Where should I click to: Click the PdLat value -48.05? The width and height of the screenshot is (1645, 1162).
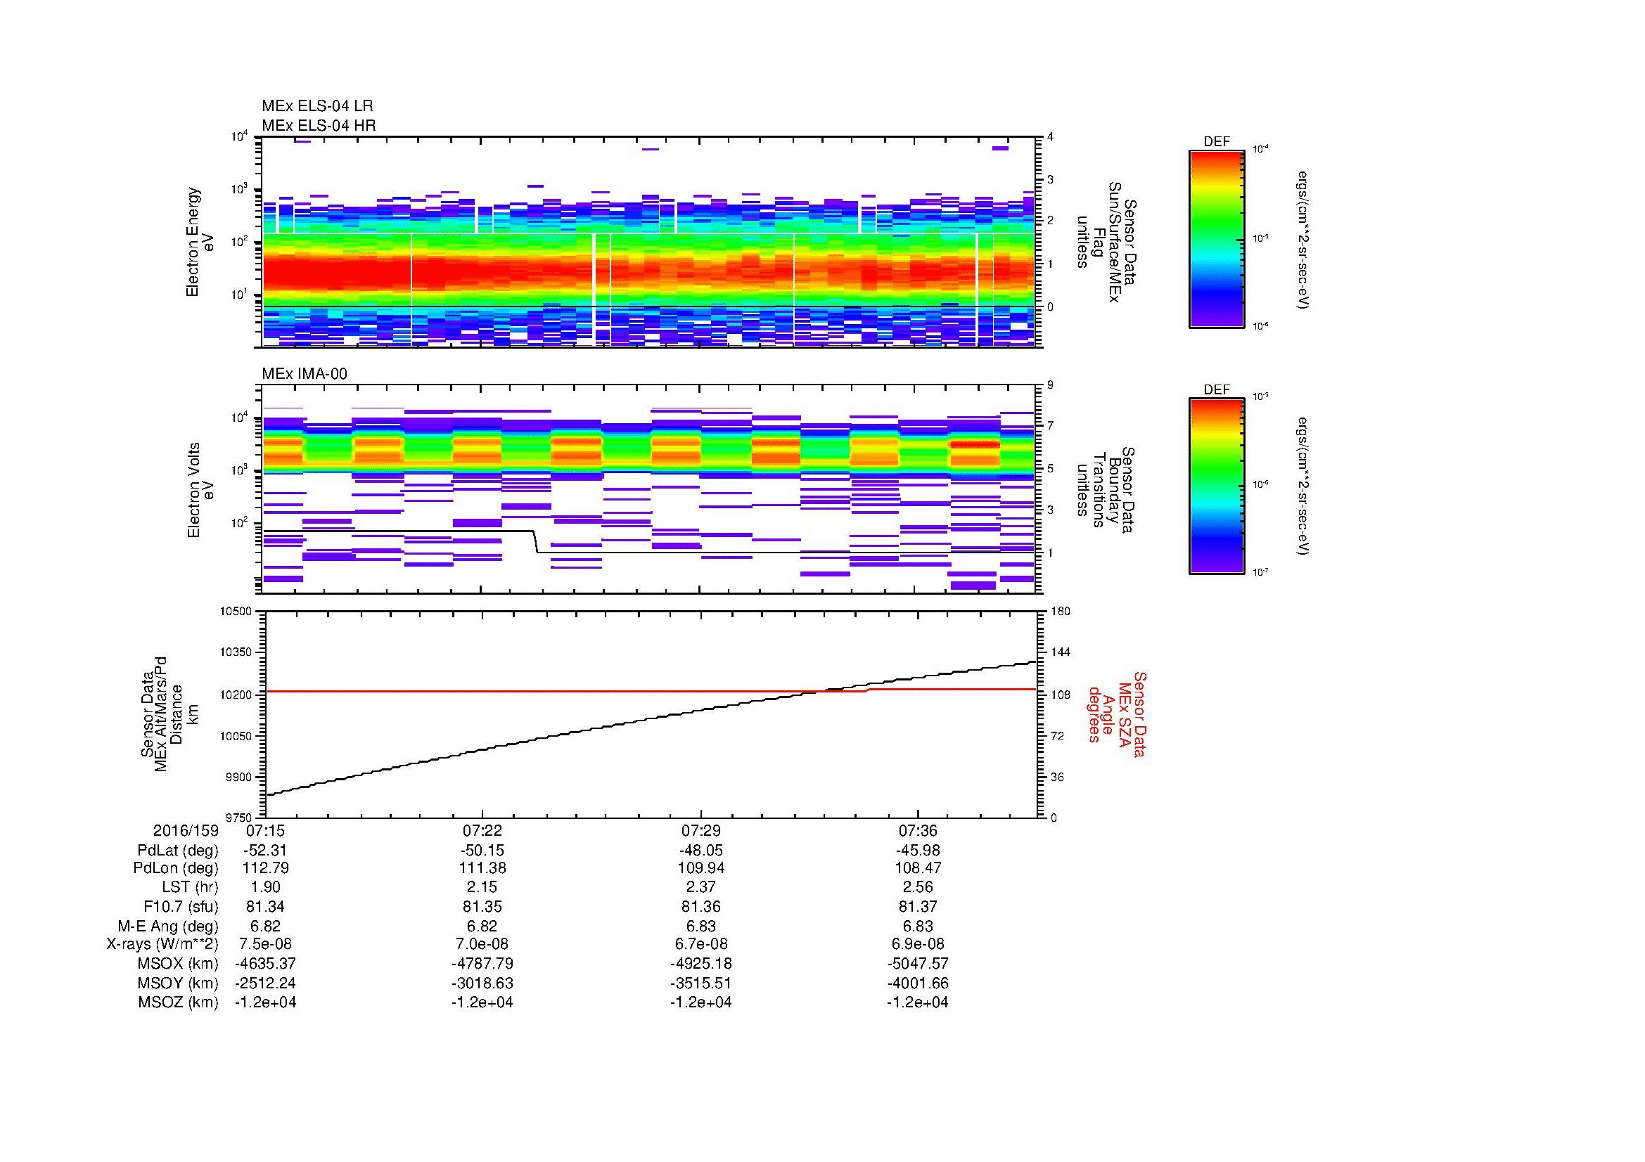click(700, 851)
